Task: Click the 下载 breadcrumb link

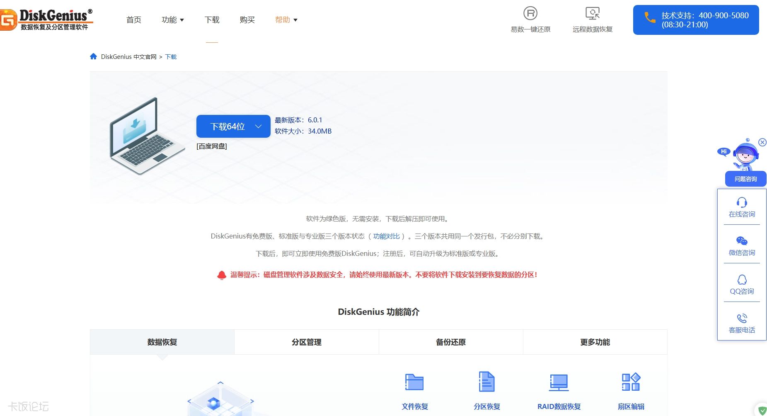Action: (171, 57)
